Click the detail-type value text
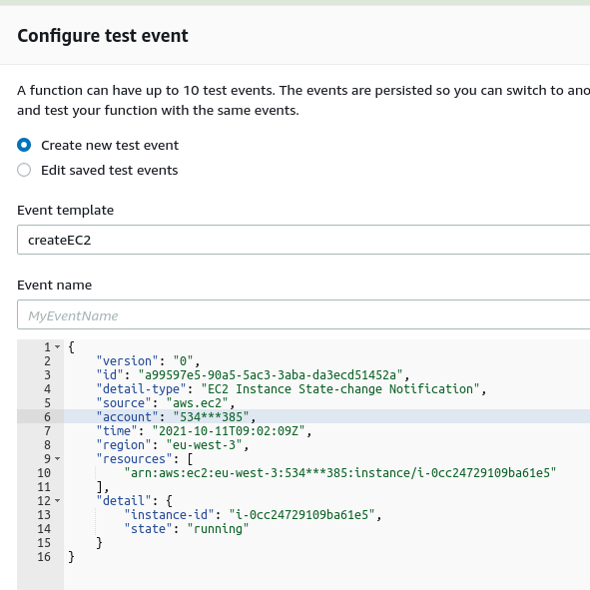Screen dimensions: 590x590 tap(340, 389)
